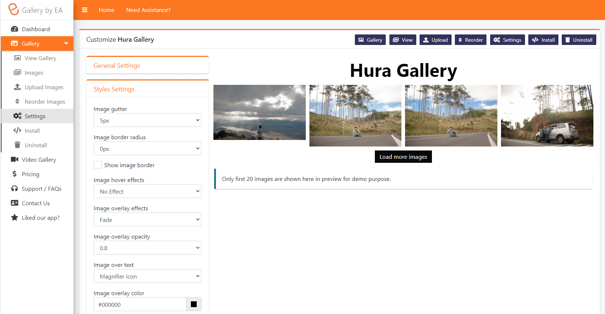Click the Settings gears icon in sidebar
The width and height of the screenshot is (605, 314).
pos(17,116)
